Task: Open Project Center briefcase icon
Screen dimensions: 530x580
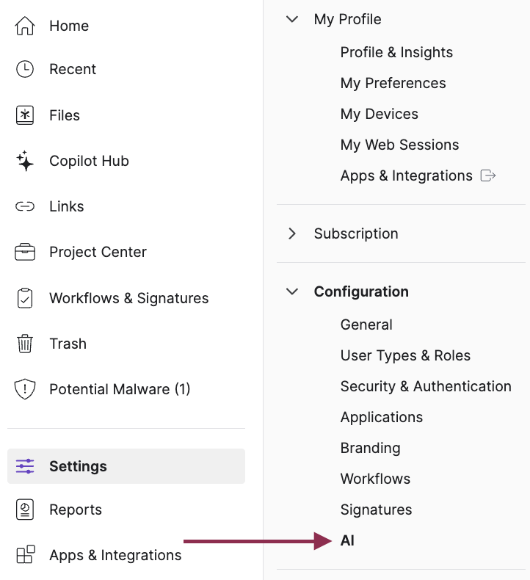Action: click(25, 252)
